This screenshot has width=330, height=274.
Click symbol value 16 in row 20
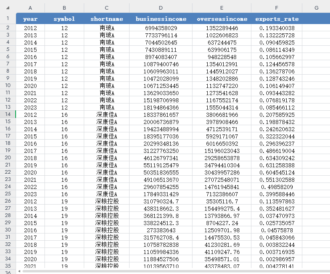[x=65, y=158]
